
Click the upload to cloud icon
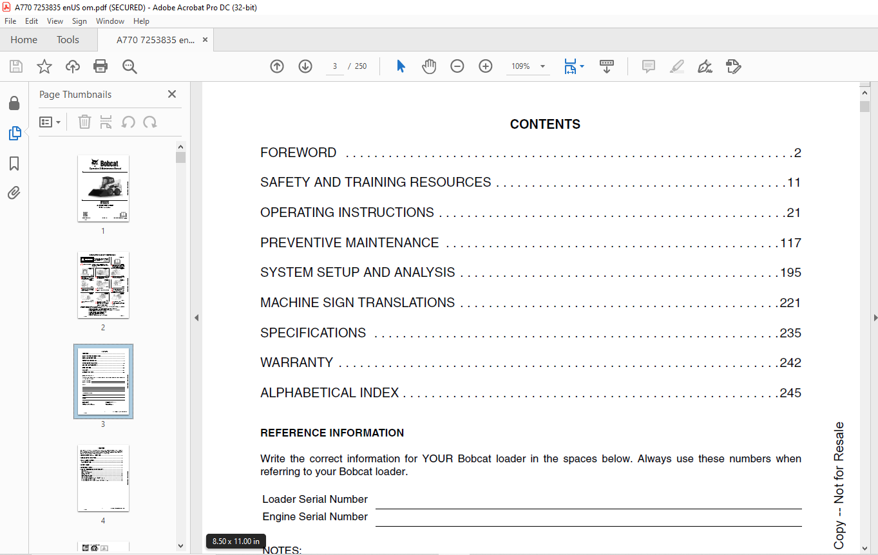73,66
